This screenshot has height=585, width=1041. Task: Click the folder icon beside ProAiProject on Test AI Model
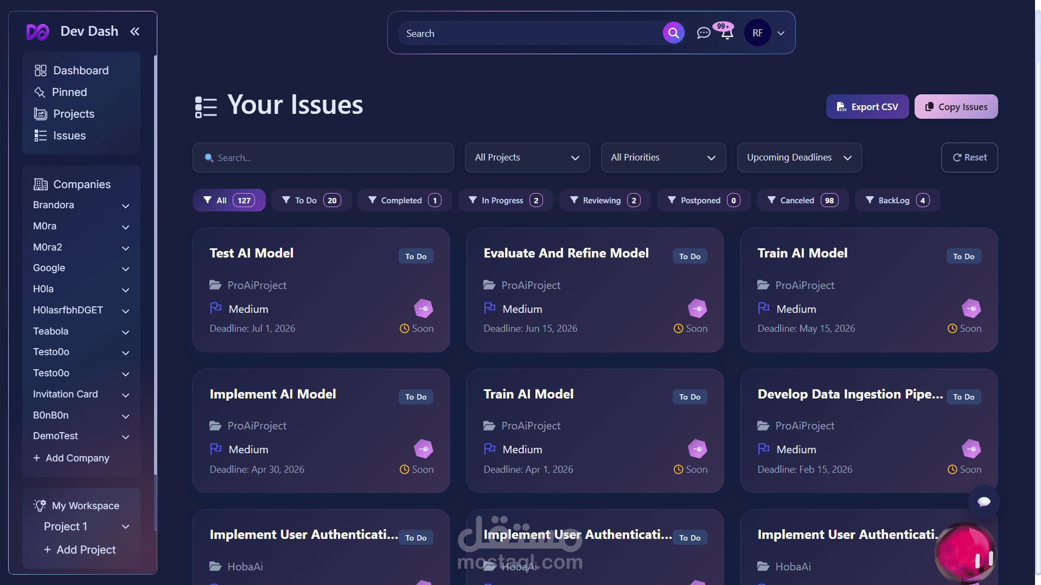pos(215,285)
